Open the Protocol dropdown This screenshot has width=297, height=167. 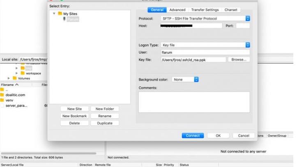[247, 18]
